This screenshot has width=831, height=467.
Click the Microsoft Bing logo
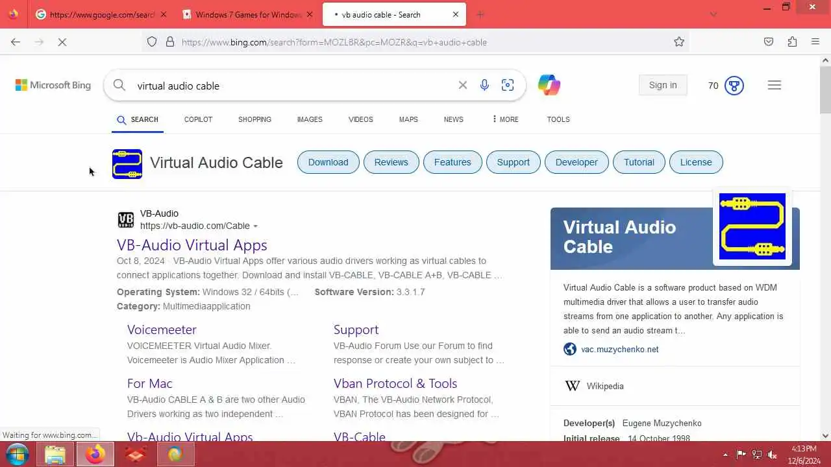tap(53, 85)
